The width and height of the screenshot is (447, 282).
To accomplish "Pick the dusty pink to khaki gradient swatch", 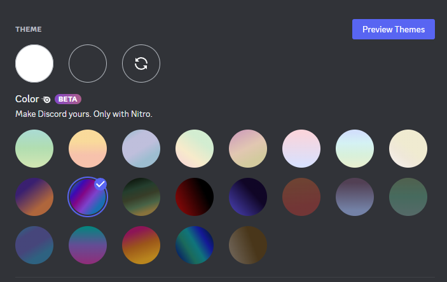I will click(248, 149).
